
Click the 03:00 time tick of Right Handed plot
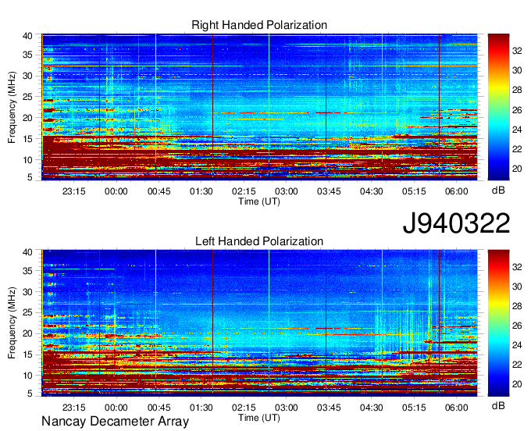(286, 191)
